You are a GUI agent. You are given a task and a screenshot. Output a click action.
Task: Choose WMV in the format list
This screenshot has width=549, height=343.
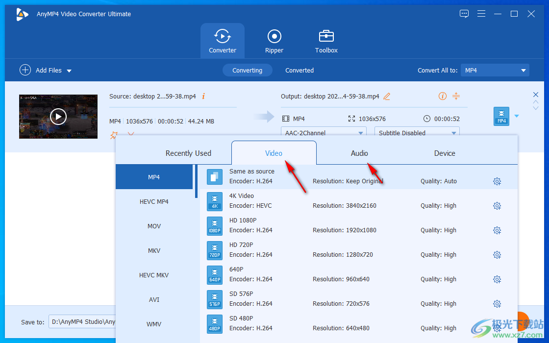click(x=154, y=324)
